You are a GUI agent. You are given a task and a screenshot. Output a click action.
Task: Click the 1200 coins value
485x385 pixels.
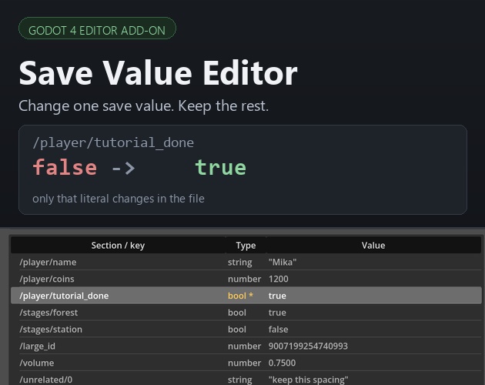(279, 279)
